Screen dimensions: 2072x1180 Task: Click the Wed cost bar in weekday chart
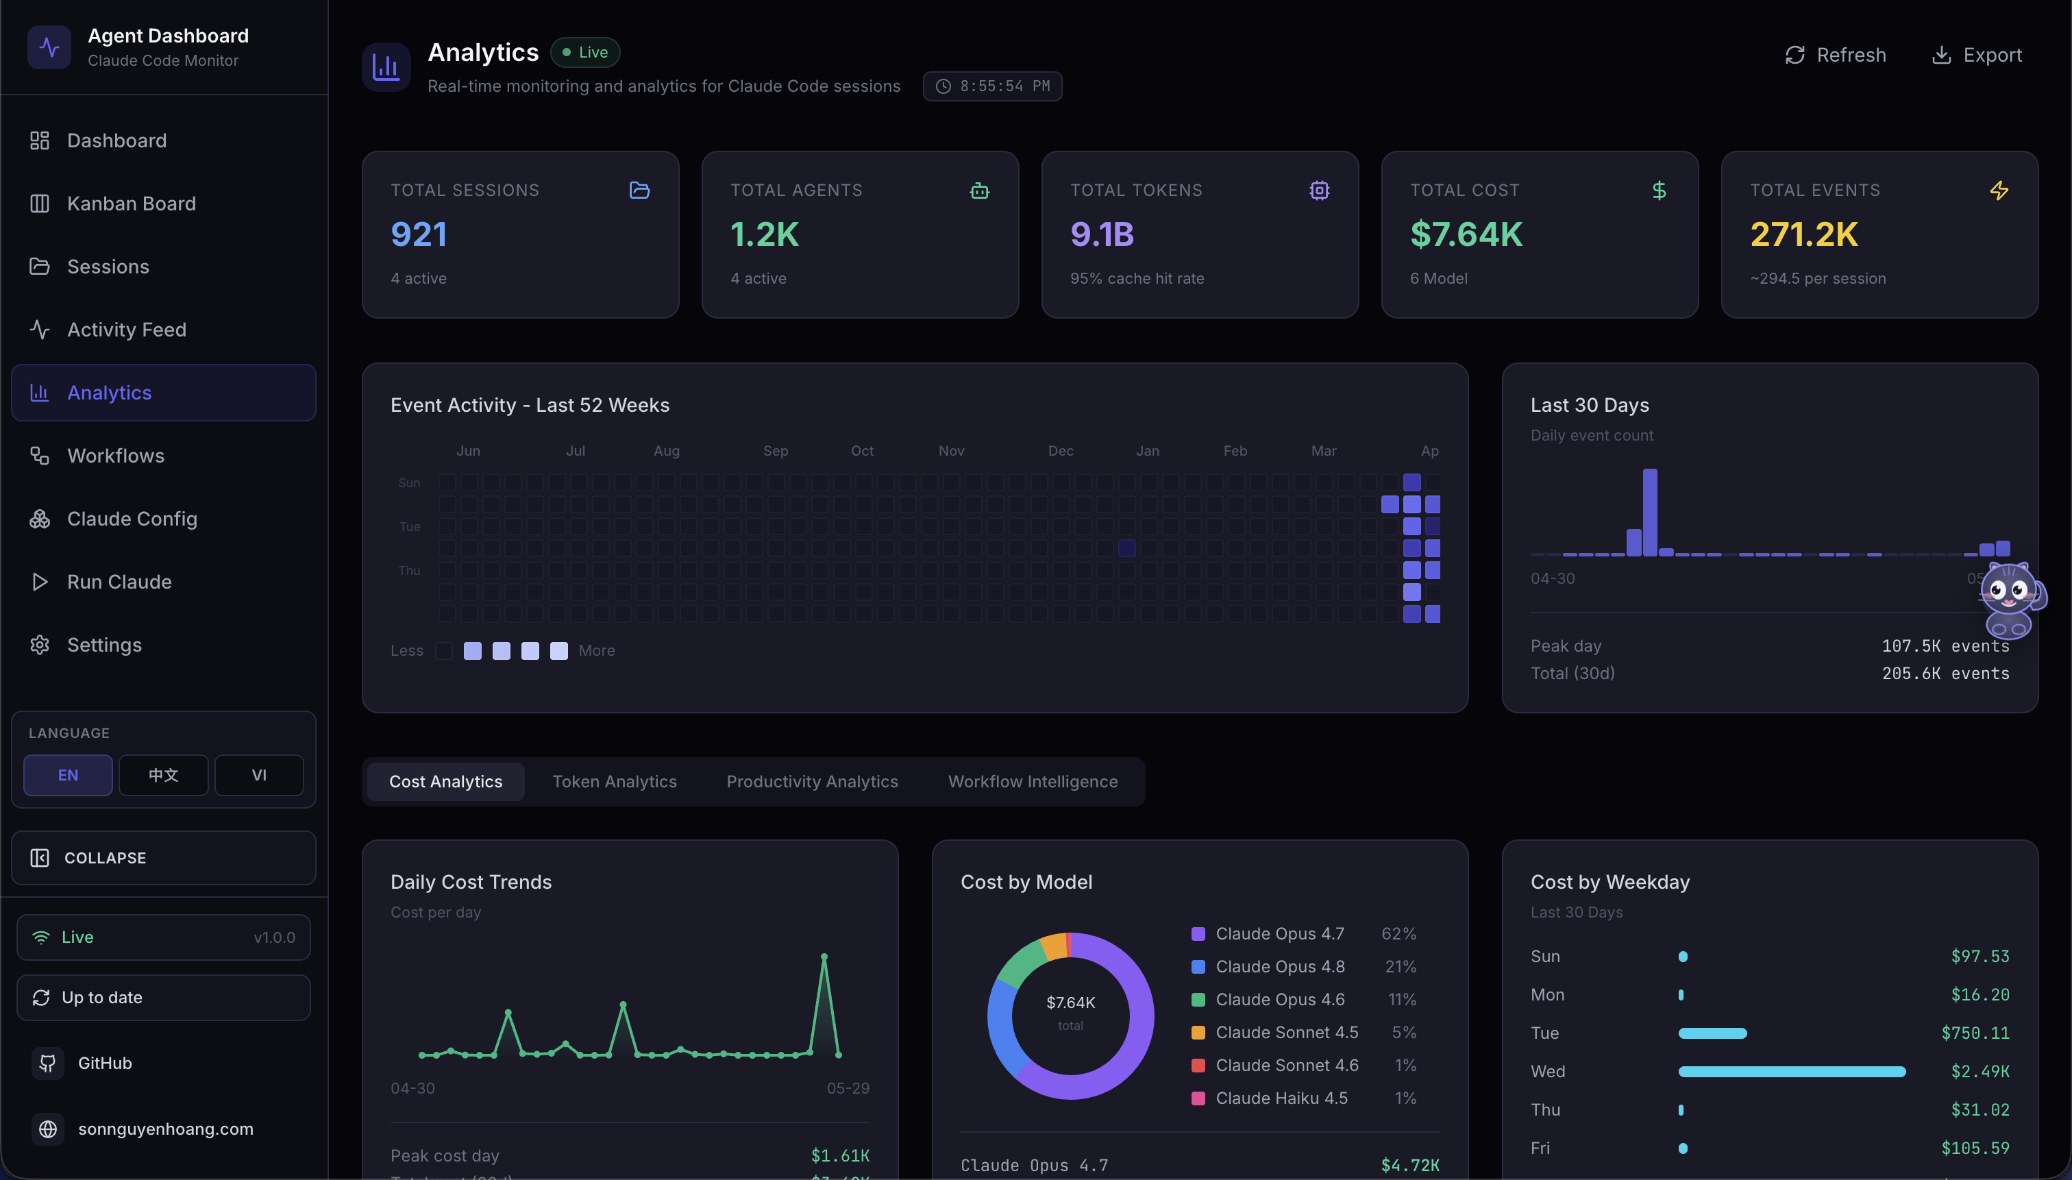tap(1792, 1072)
